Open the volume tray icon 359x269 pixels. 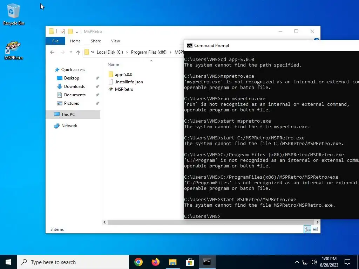pos(314,262)
